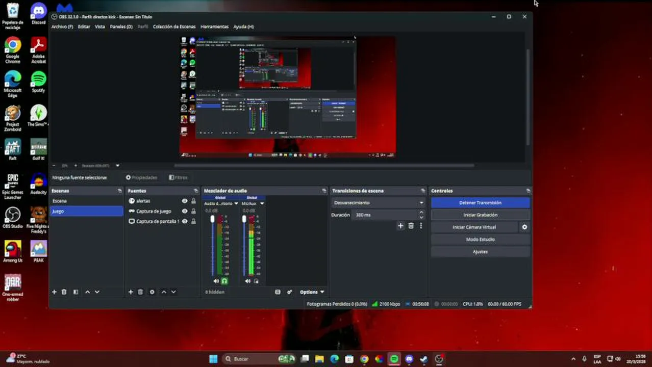Pop out the Escenas dock icon
This screenshot has height=367, width=652.
[x=120, y=191]
